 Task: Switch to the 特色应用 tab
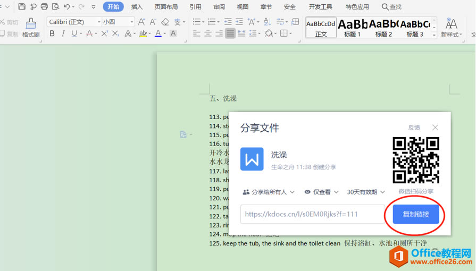[x=357, y=7]
